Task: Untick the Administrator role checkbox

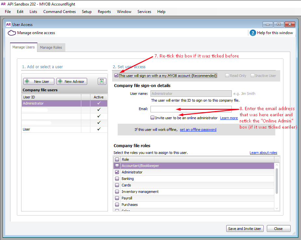Action: coord(117,172)
